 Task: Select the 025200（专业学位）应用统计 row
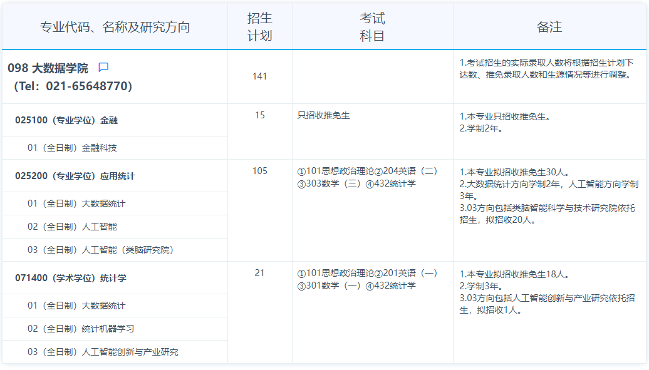click(75, 176)
